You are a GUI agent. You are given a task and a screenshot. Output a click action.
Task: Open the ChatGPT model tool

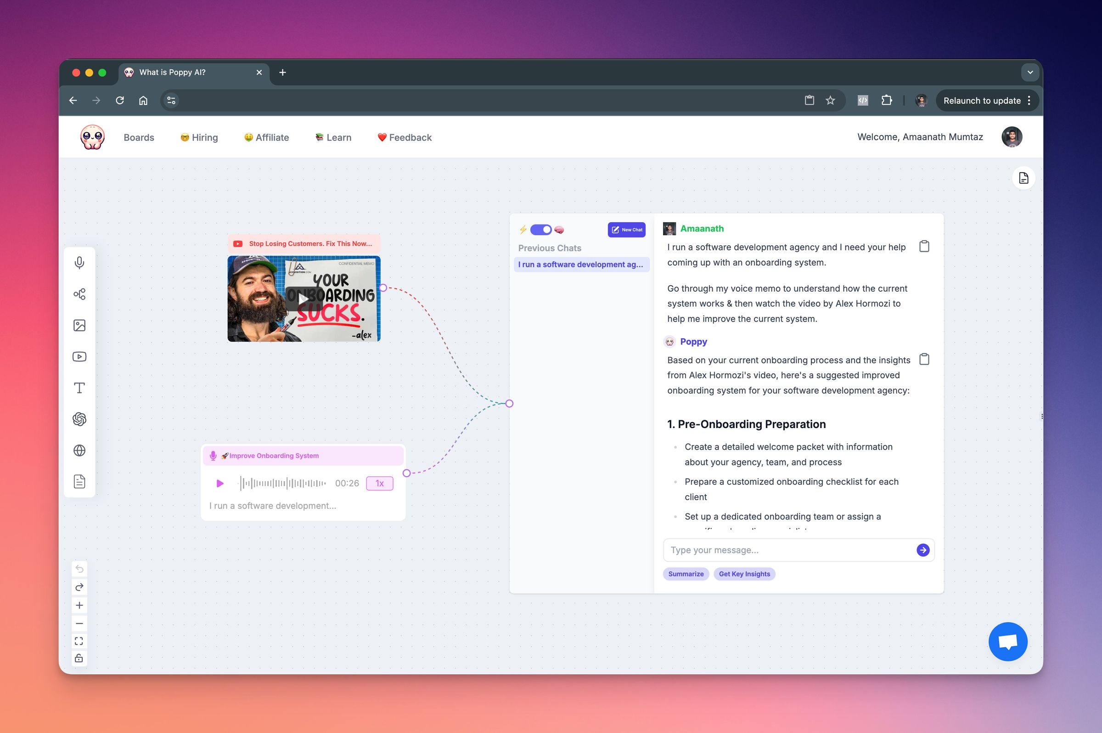click(79, 419)
